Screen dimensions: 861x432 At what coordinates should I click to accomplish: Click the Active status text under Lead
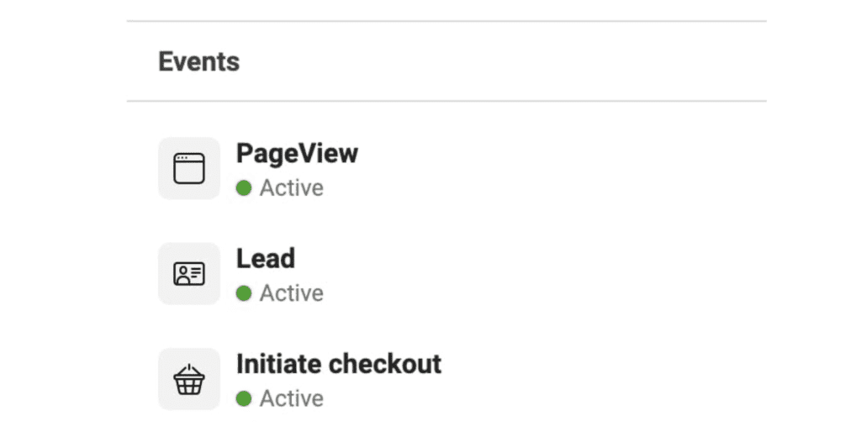[291, 293]
